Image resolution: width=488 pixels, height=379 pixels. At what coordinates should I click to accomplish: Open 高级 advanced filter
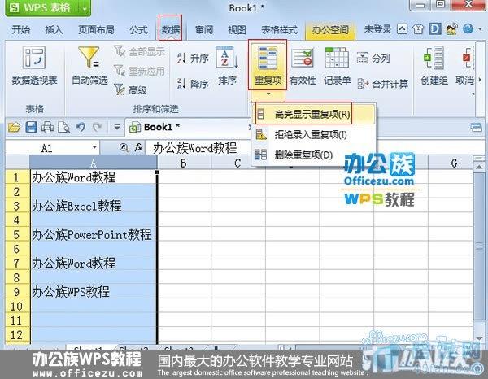[x=130, y=90]
